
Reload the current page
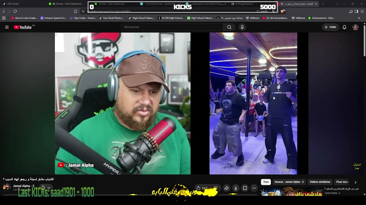pyautogui.click(x=15, y=11)
